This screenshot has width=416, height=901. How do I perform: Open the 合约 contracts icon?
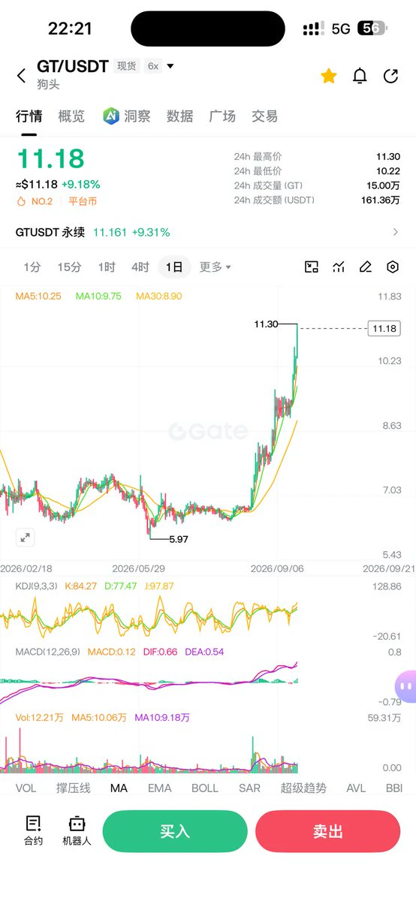(33, 831)
